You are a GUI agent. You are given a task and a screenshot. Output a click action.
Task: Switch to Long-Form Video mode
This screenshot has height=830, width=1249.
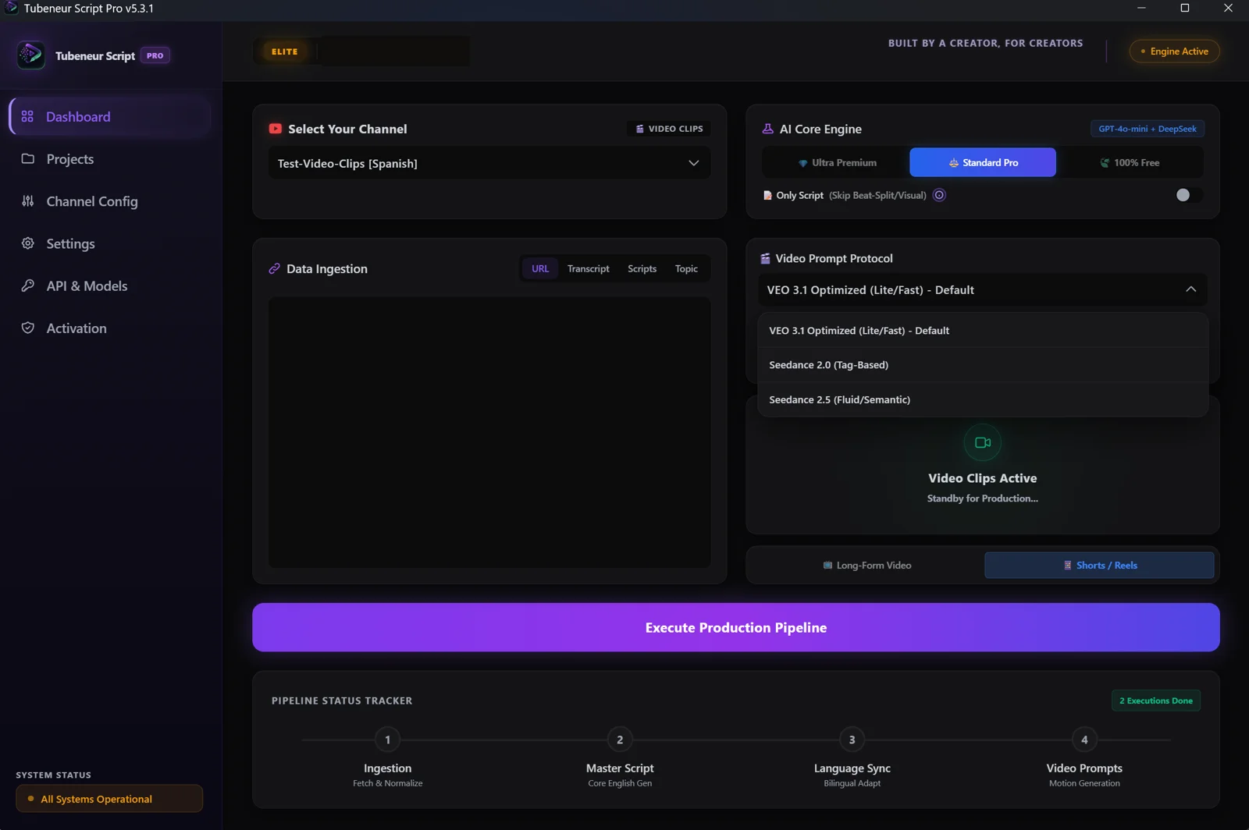[866, 566]
